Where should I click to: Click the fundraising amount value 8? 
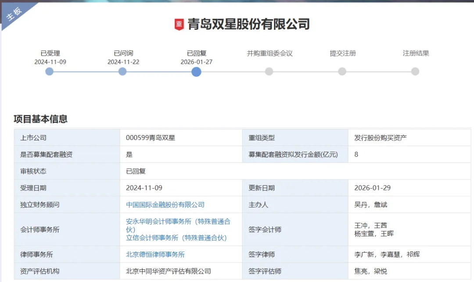[x=356, y=154]
